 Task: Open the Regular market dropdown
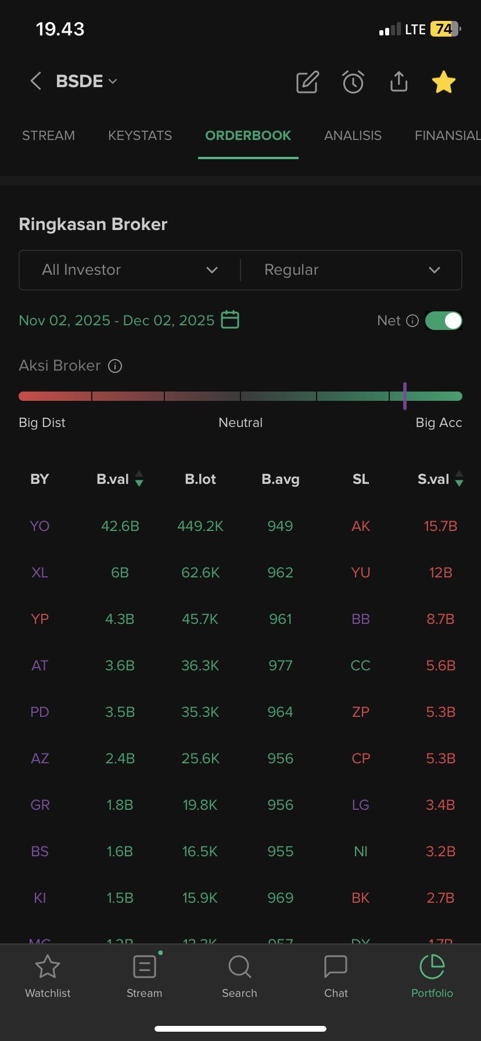coord(351,270)
